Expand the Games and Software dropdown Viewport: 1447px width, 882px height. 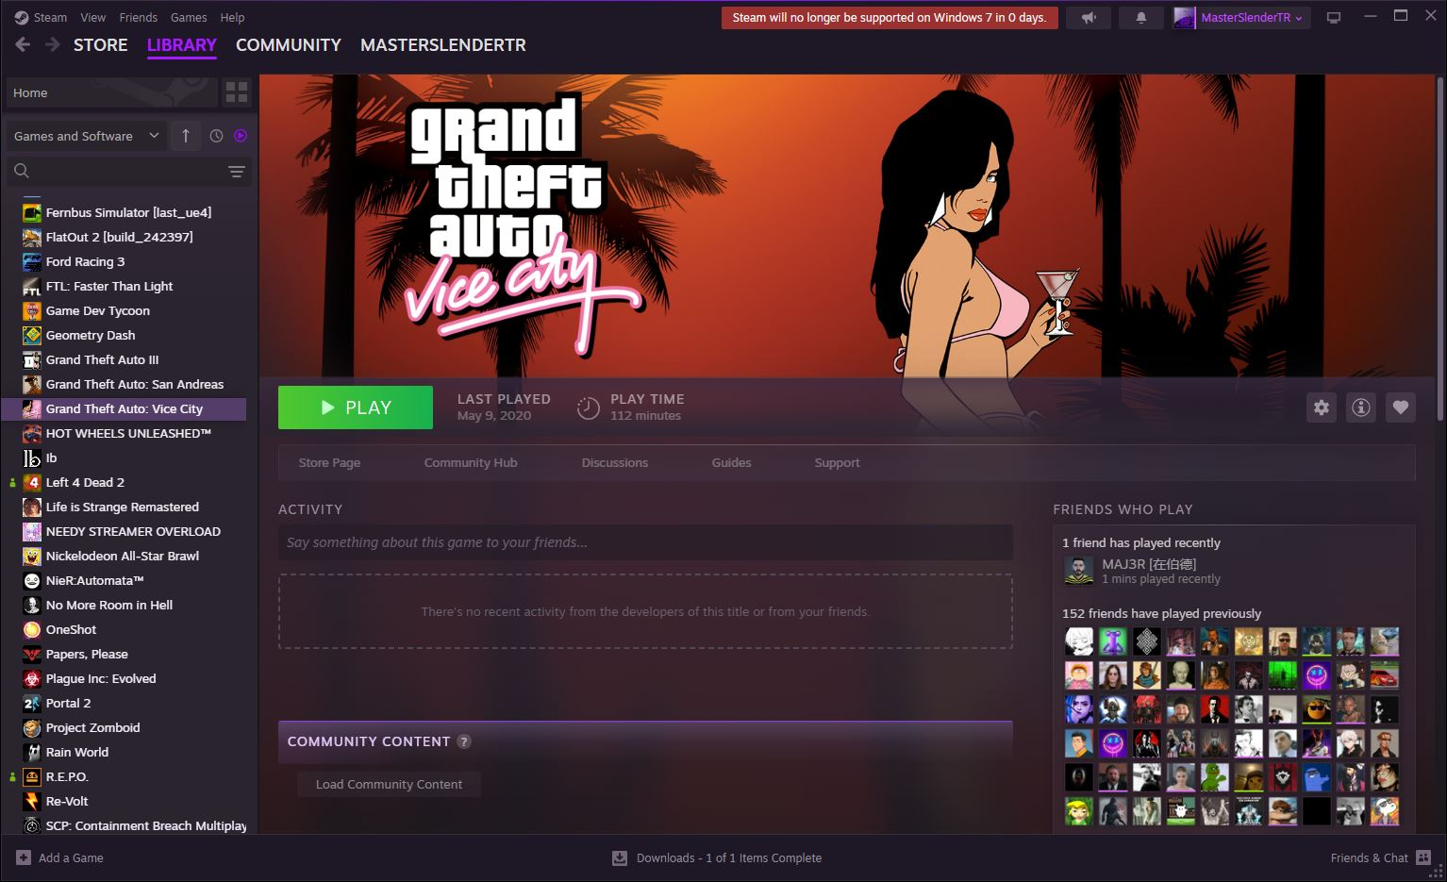(x=87, y=136)
